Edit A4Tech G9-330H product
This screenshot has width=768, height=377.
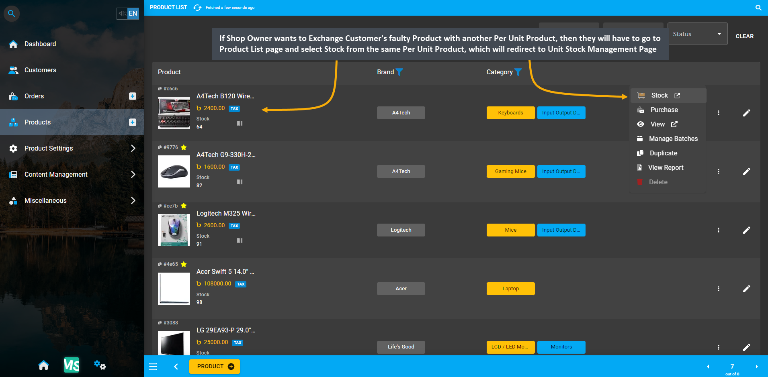[x=747, y=171]
